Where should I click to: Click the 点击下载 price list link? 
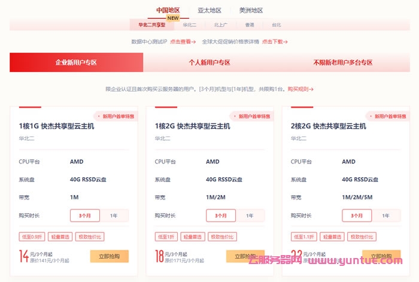tap(275, 42)
